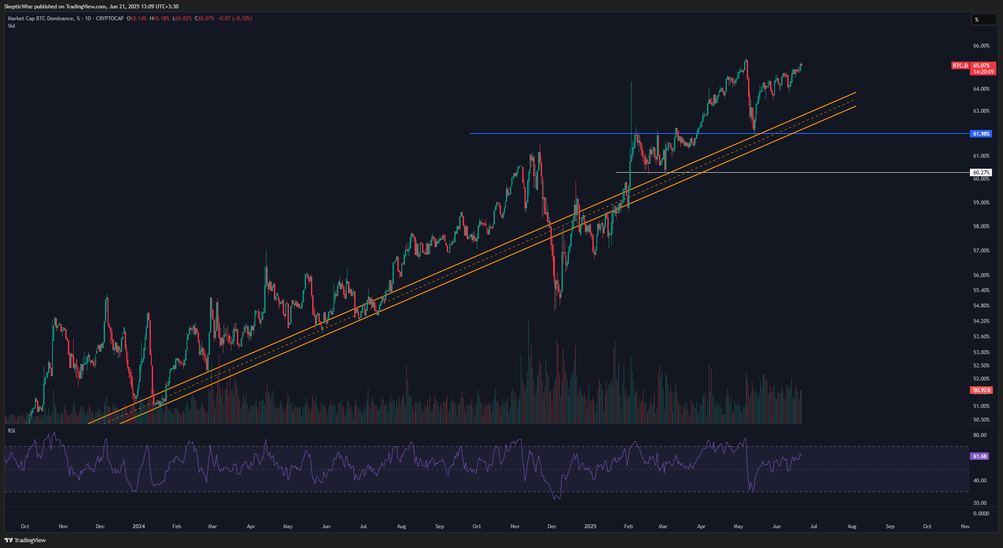Select the blue 61.98% price axis label

981,133
